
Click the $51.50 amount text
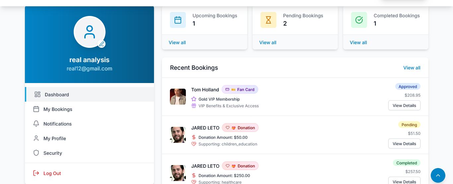coord(414,133)
